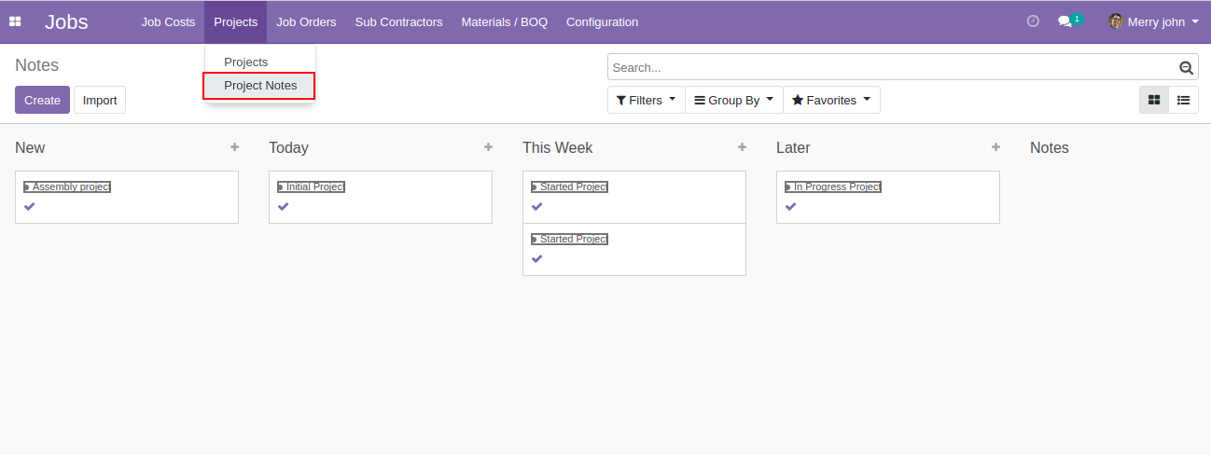This screenshot has width=1211, height=455.
Task: Expand the Group By dropdown
Action: (733, 100)
